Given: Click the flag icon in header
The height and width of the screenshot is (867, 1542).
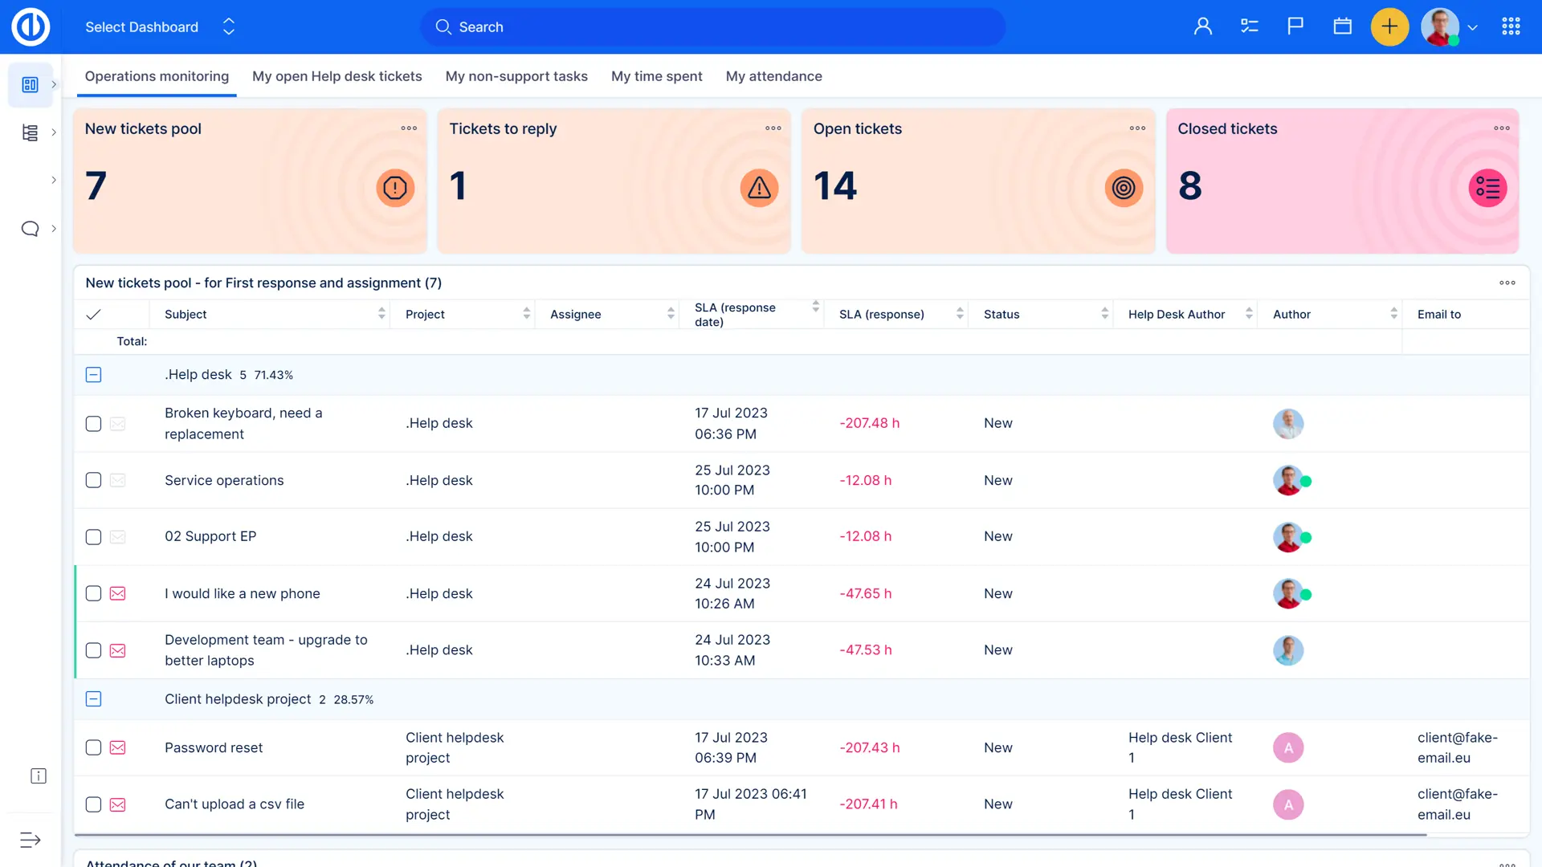Looking at the screenshot, I should (1295, 26).
